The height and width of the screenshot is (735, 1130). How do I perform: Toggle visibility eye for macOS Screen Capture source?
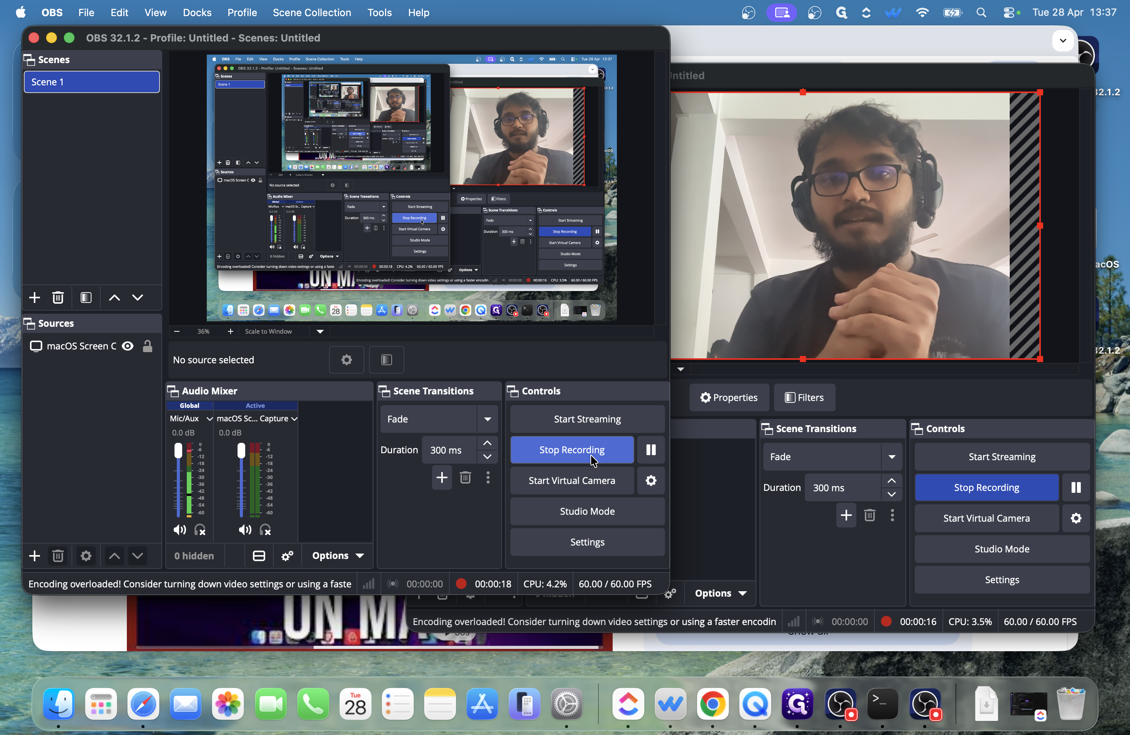point(128,346)
